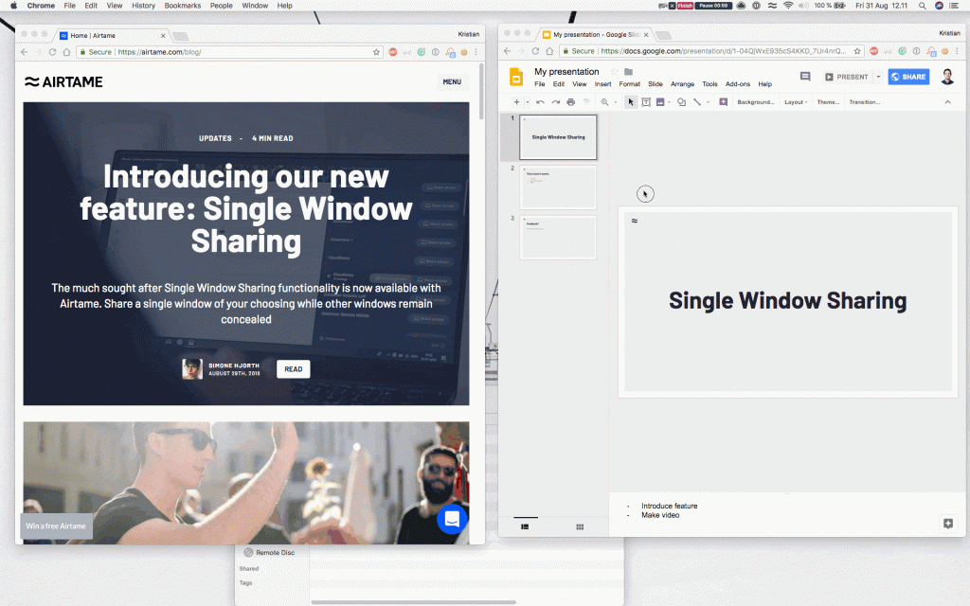Collapse the Slides menus with chevron
The height and width of the screenshot is (606, 970).
click(x=947, y=102)
